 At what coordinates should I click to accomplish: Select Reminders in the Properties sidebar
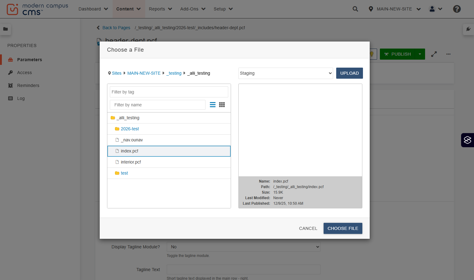[x=28, y=85]
